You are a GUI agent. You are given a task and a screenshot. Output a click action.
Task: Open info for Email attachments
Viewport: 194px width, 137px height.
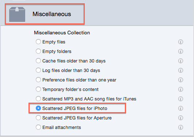180,128
